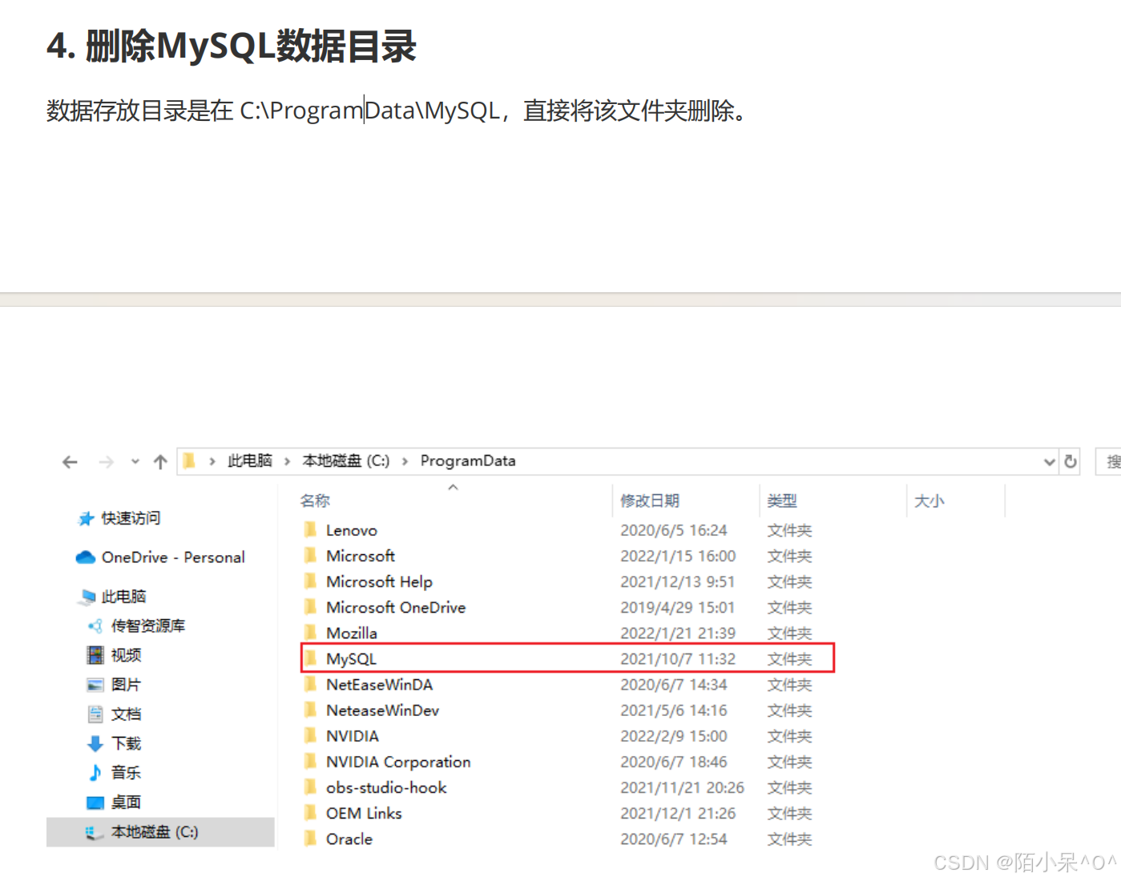The height and width of the screenshot is (881, 1121).
Task: Select the NVIDIA folder icon
Action: pyautogui.click(x=310, y=736)
